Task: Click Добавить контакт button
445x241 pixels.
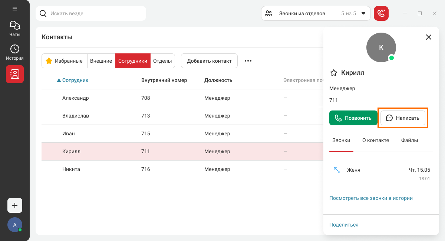Action: 209,61
